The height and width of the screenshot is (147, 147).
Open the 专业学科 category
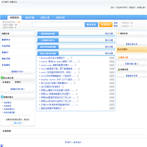pos(6,46)
